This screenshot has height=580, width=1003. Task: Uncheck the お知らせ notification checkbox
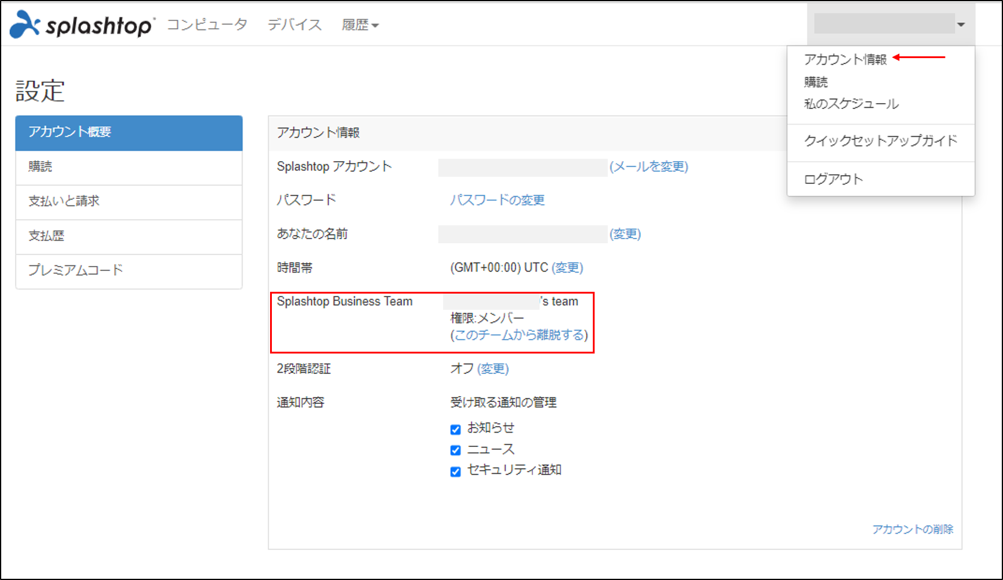[x=455, y=429]
